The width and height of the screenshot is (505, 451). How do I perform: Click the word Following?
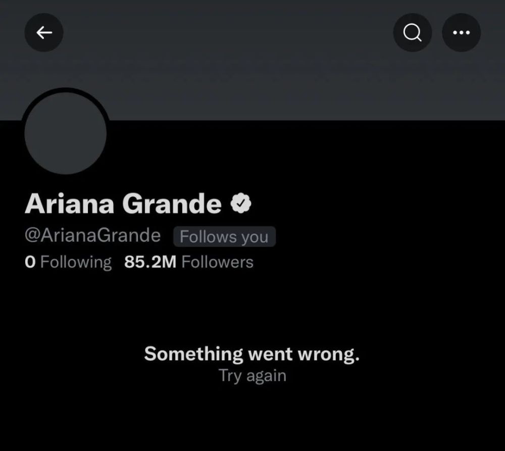click(76, 262)
